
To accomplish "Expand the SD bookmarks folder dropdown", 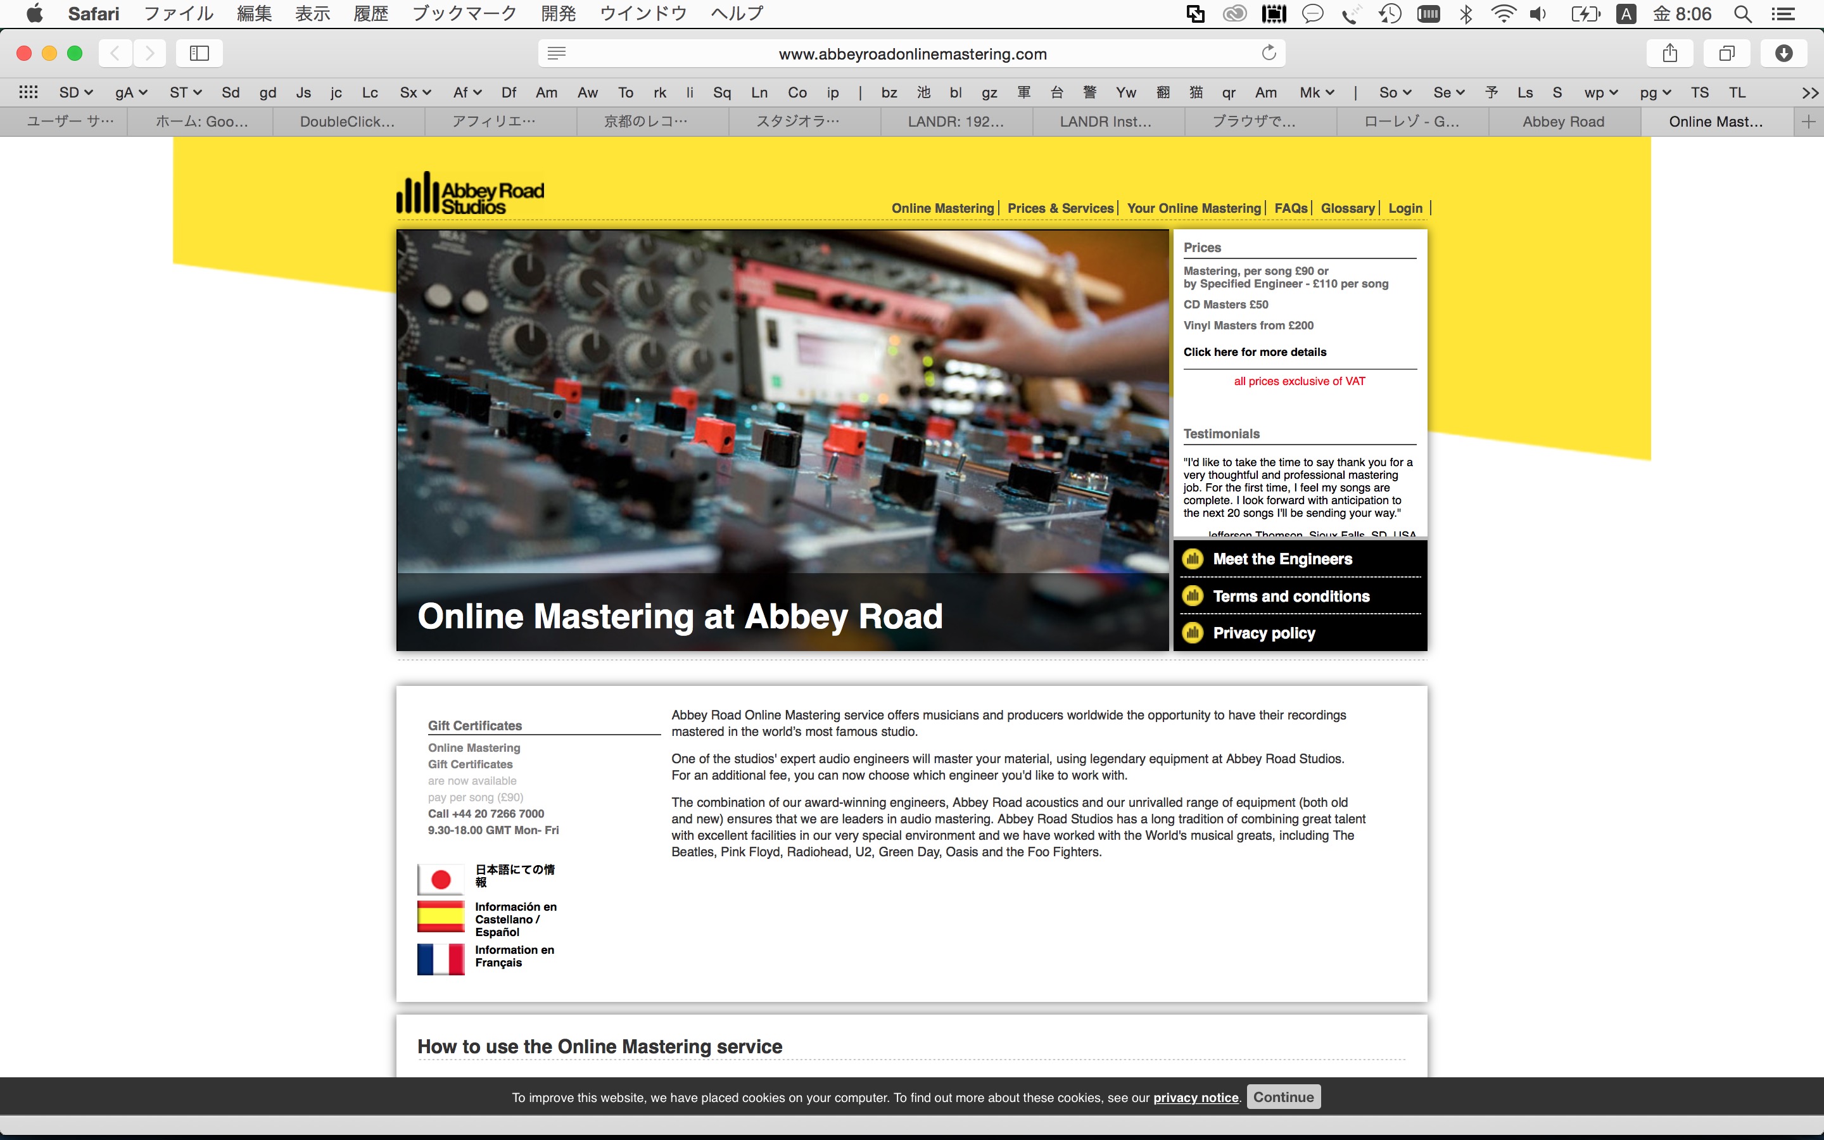I will (x=75, y=92).
